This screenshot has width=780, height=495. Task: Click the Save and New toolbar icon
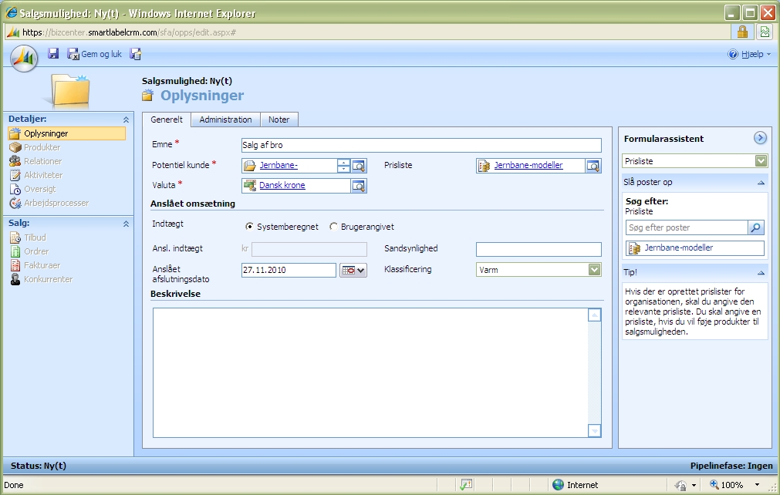tap(136, 54)
